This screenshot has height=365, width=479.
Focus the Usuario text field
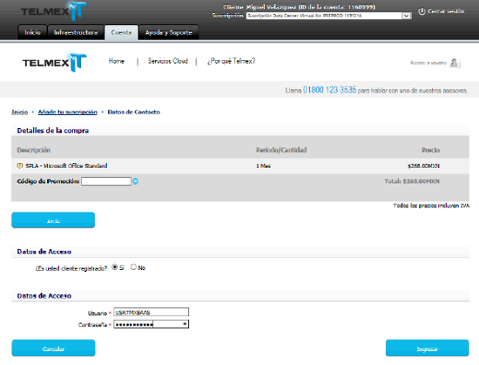[152, 312]
